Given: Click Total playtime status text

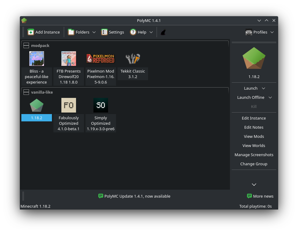Looking at the screenshot, I should pyautogui.click(x=255, y=206).
